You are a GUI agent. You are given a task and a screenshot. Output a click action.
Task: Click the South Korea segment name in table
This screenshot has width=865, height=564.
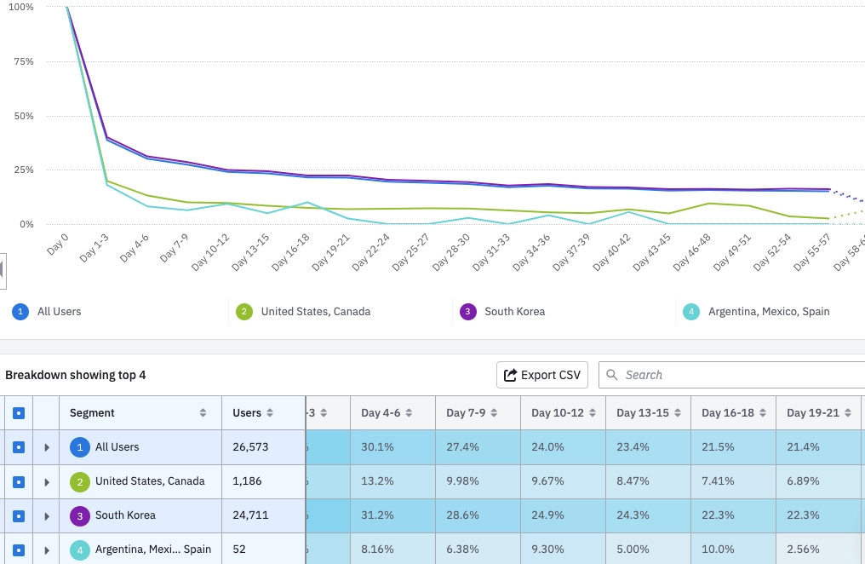125,515
